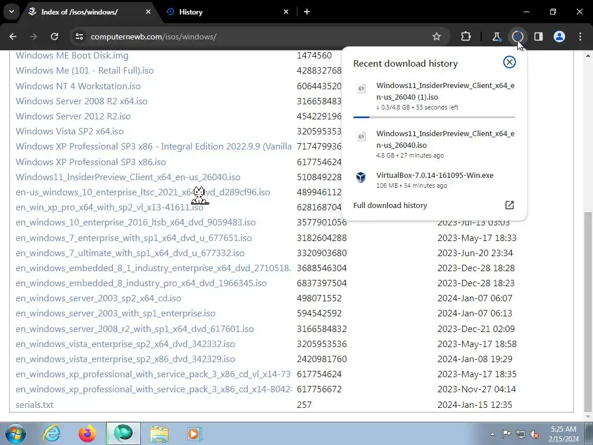Open VirtualBox-7.0.14-161095-Win.exe download entry
593x445 pixels.
(434, 180)
